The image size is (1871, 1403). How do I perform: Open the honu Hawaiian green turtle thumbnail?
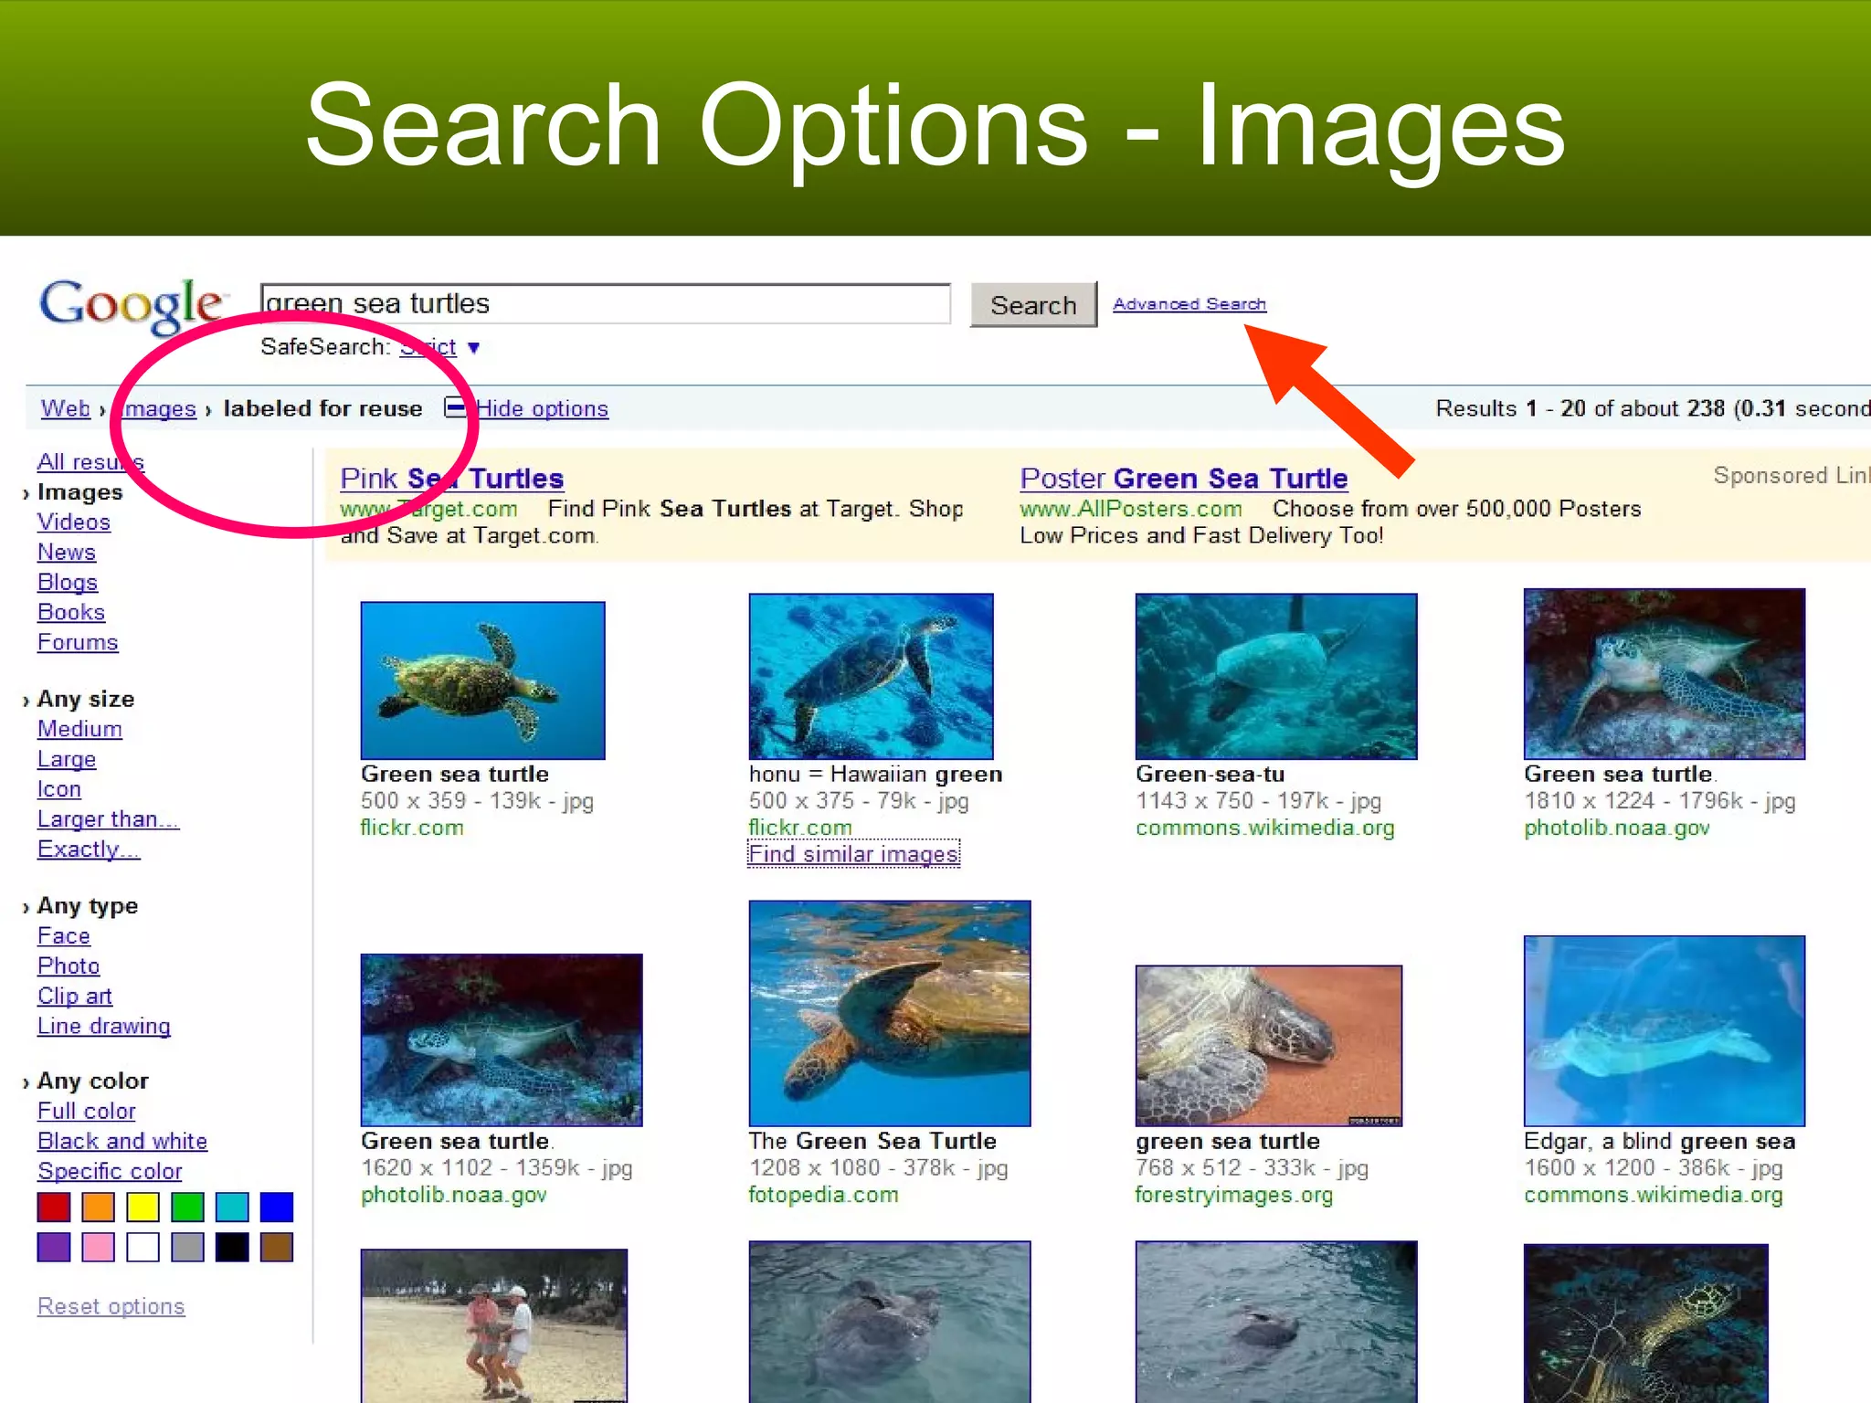coord(871,677)
